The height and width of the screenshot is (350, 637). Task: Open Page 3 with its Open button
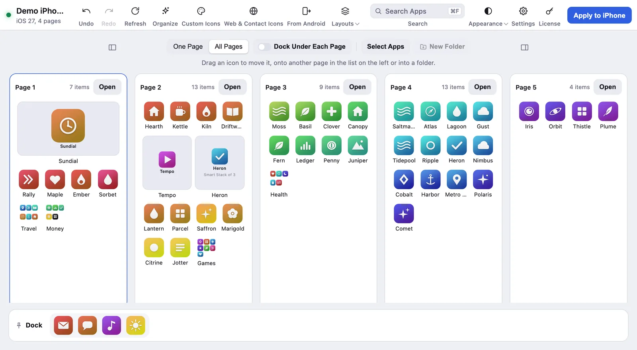357,87
